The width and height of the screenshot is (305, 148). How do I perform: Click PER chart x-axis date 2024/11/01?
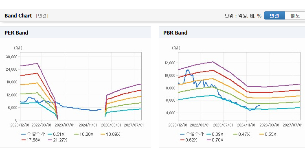[88, 125]
